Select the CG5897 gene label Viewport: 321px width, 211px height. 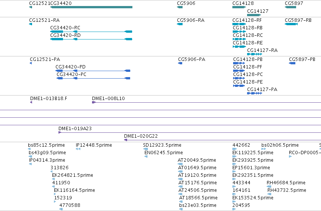pyautogui.click(x=294, y=3)
